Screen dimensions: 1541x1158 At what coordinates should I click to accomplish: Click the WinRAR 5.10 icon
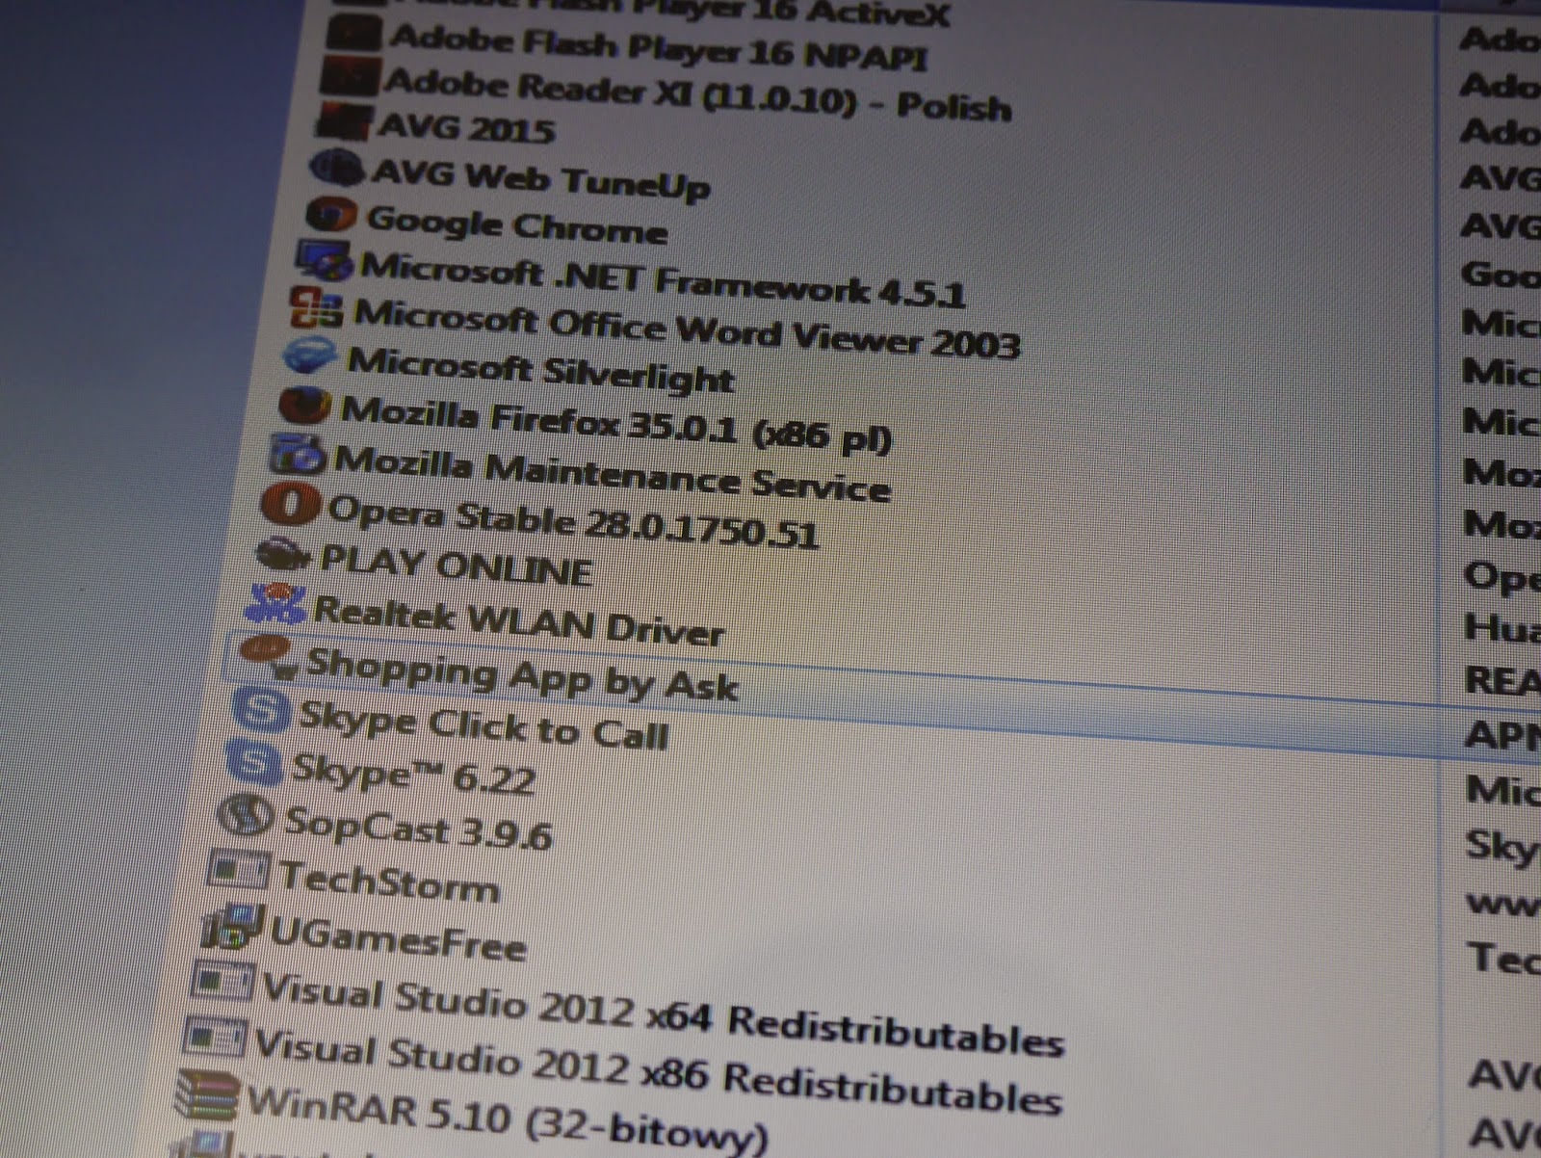(208, 1095)
